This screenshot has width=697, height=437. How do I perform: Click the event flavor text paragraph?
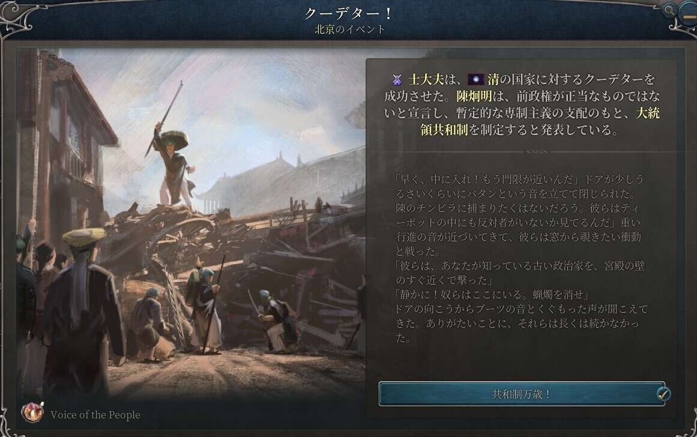(521, 259)
